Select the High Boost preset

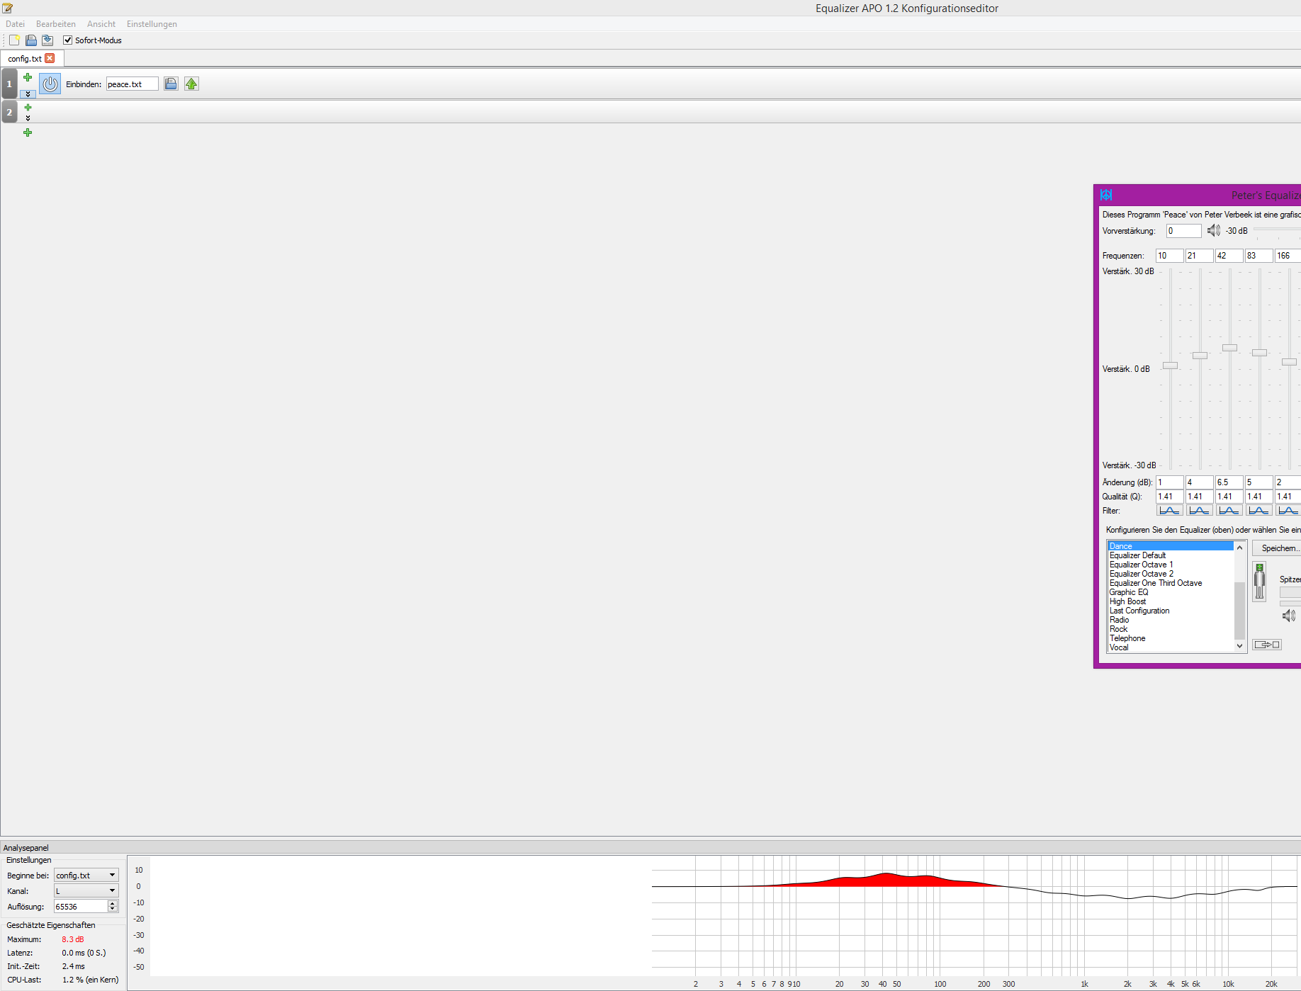1171,601
